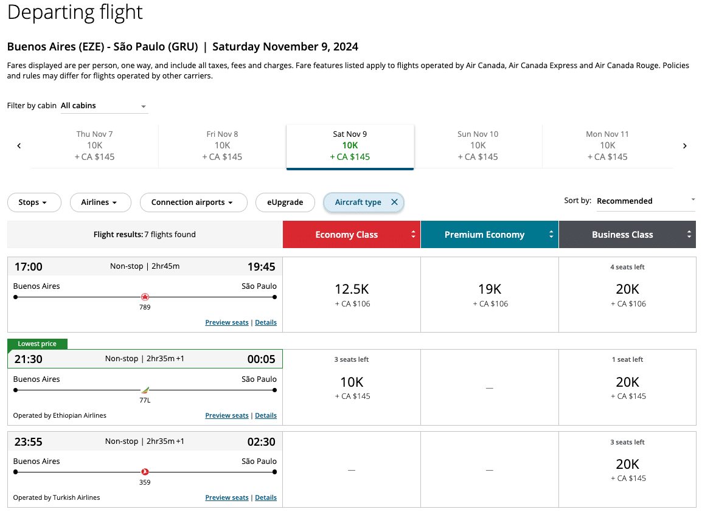Toggle the eUpgrade filter

[285, 202]
